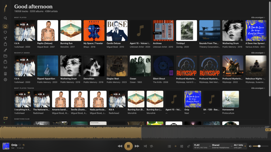Show all Most Played albums
Viewport: 271px width, 152px height.
[x=258, y=17]
